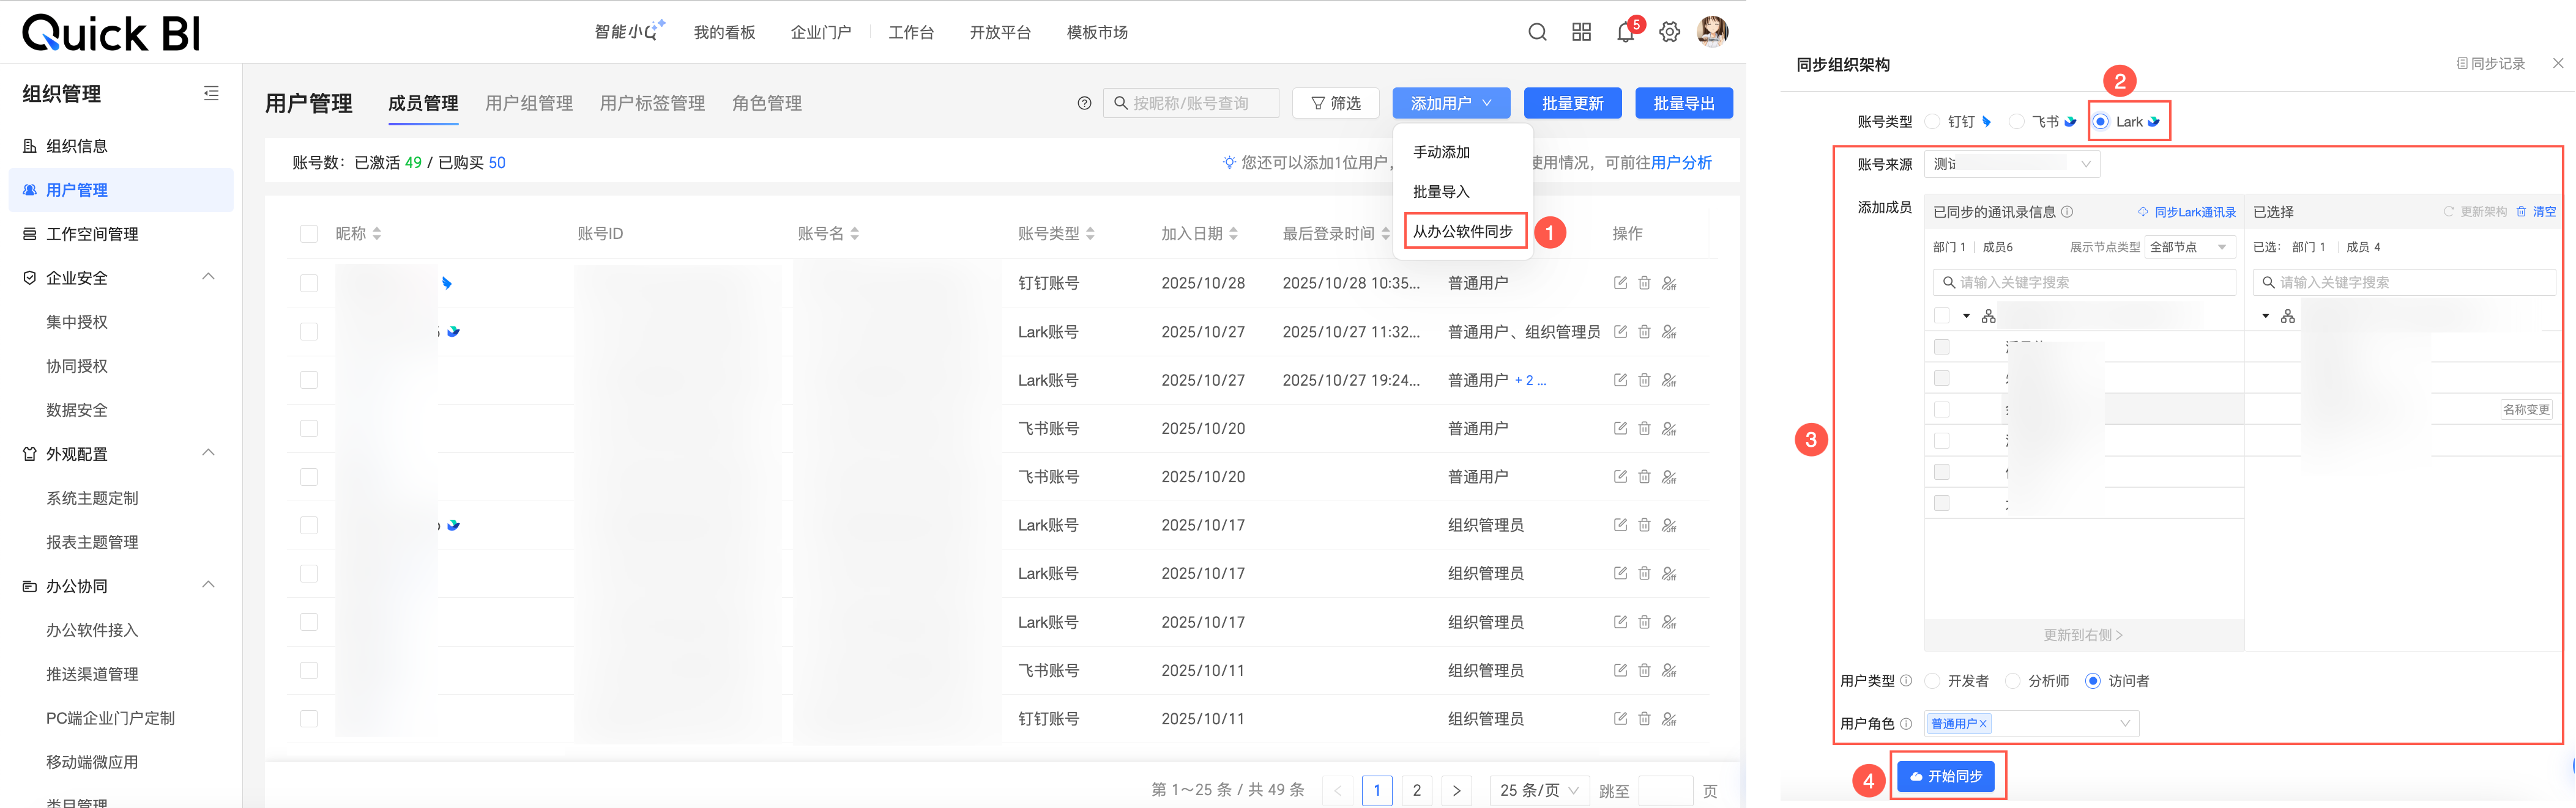Collapse the sidebar using menu fold icon

(211, 93)
